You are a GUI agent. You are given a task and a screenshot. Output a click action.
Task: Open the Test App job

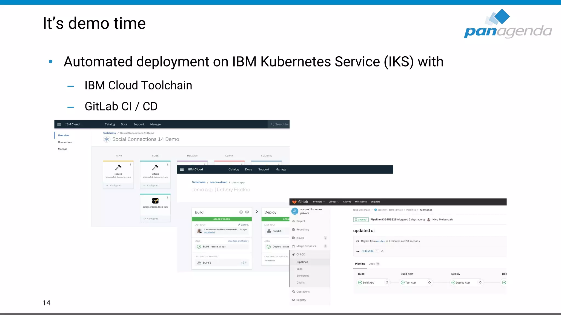[x=410, y=283]
